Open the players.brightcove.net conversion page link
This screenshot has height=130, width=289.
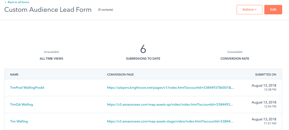point(171,88)
